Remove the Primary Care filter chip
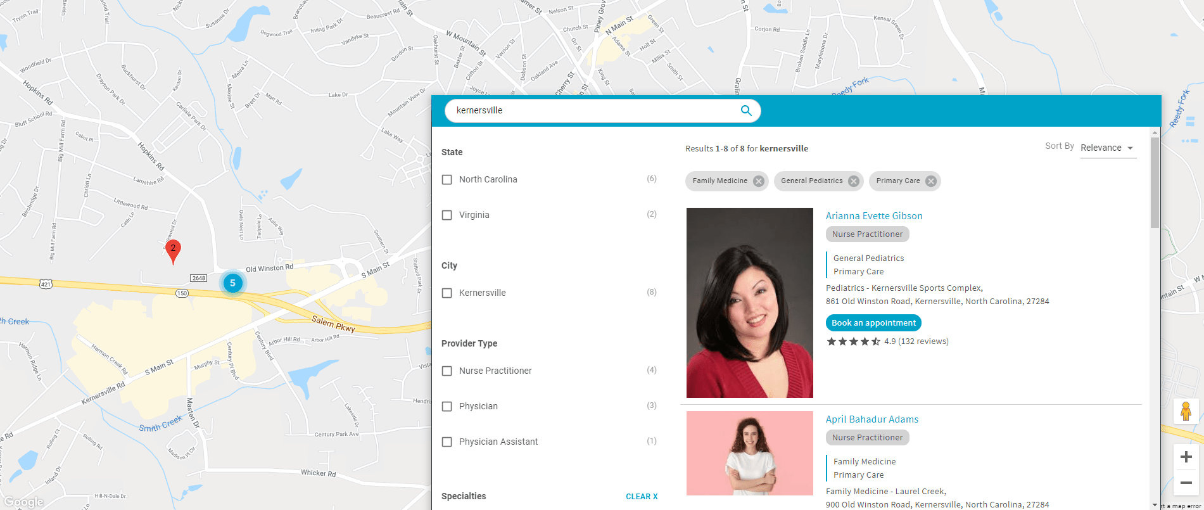This screenshot has height=510, width=1204. 931,181
